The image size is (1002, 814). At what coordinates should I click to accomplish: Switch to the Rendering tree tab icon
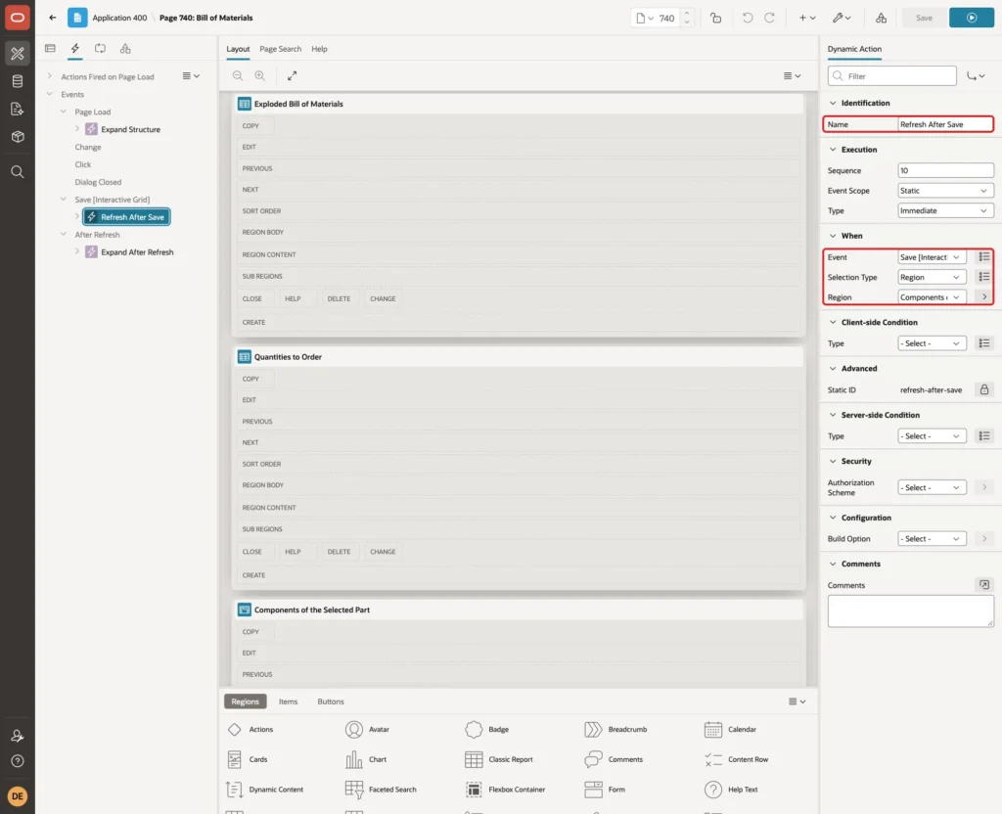point(51,49)
